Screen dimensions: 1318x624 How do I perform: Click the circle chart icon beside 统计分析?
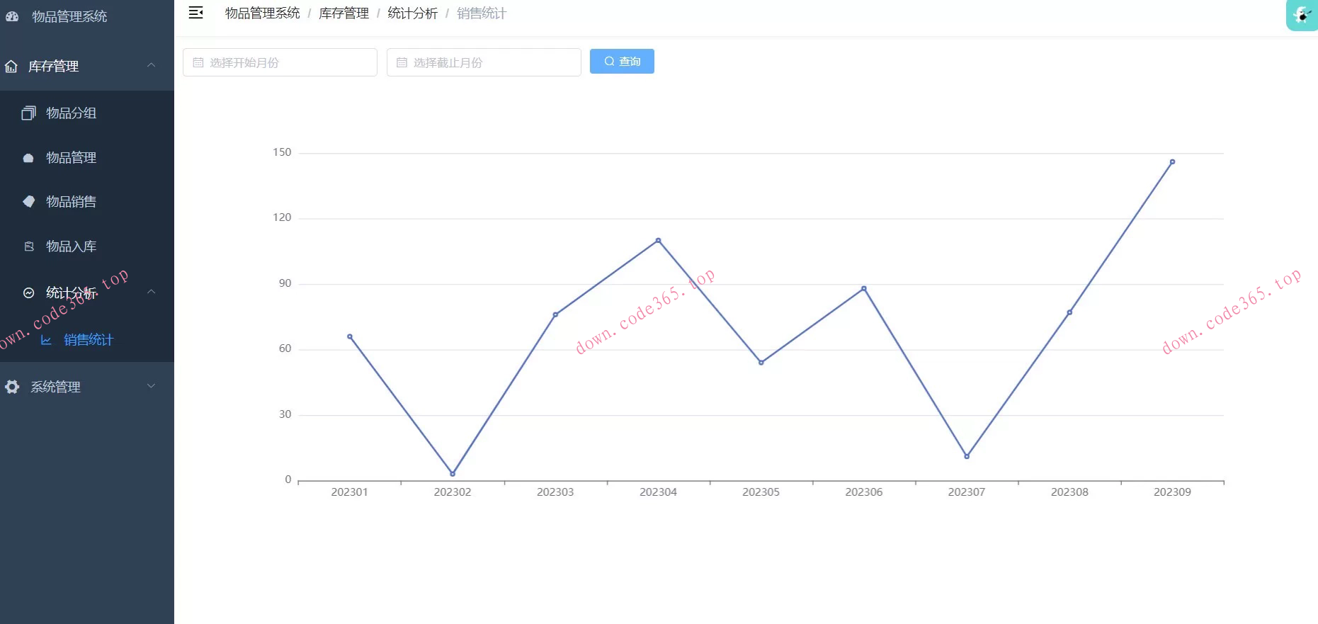coord(29,293)
